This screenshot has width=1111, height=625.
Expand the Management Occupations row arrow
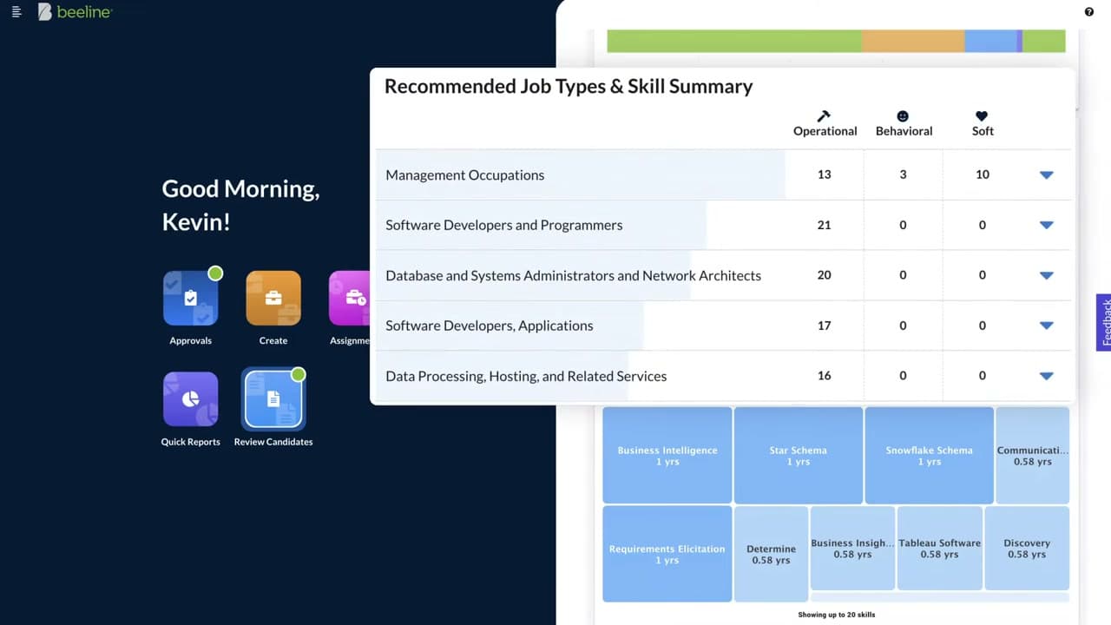coord(1046,174)
